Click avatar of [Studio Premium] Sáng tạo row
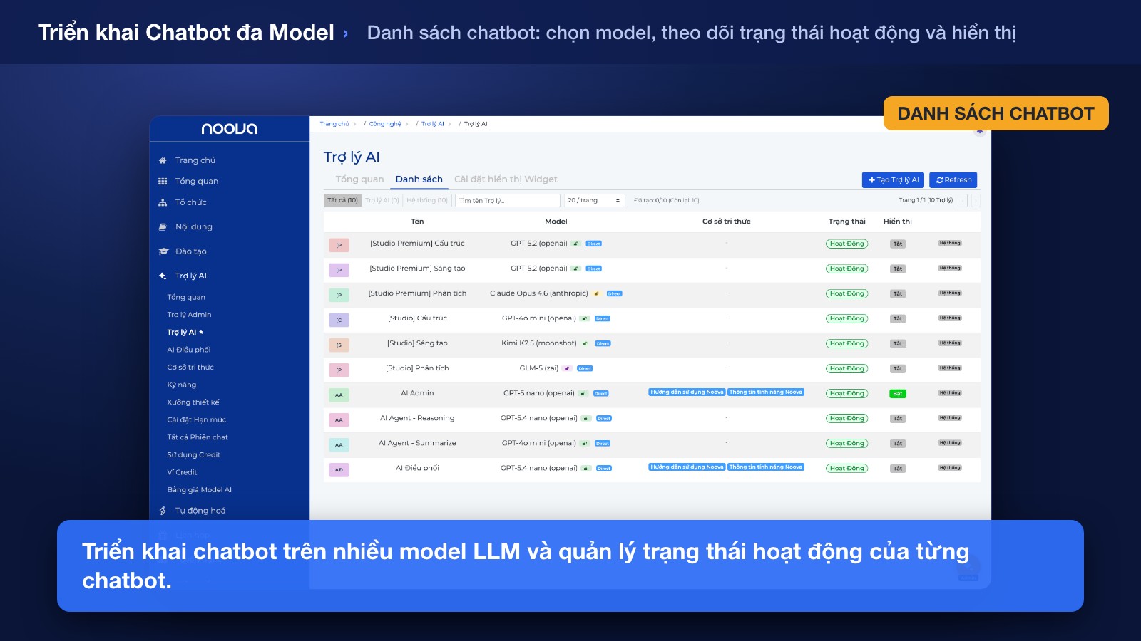Viewport: 1141px width, 641px height. click(339, 270)
